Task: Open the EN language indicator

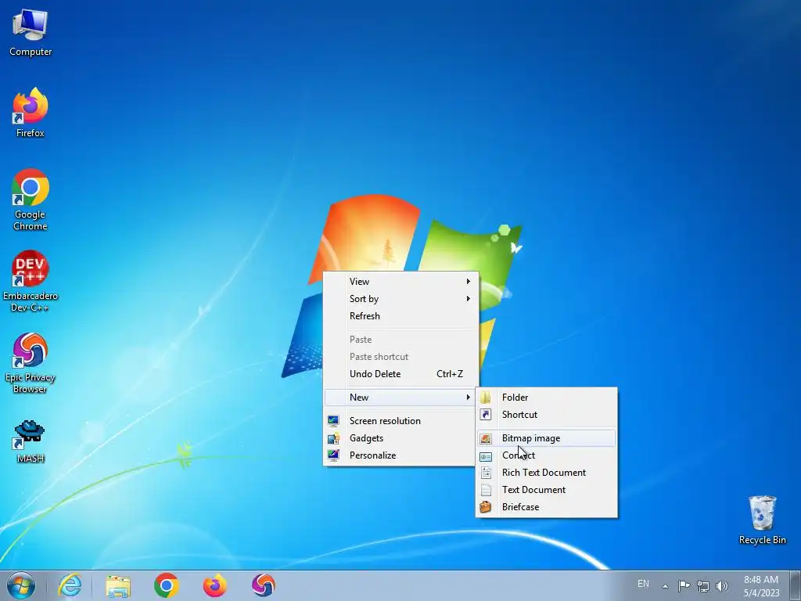Action: (x=643, y=584)
